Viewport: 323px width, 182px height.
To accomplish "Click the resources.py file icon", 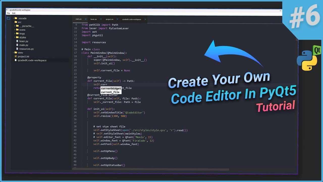I will (17, 49).
